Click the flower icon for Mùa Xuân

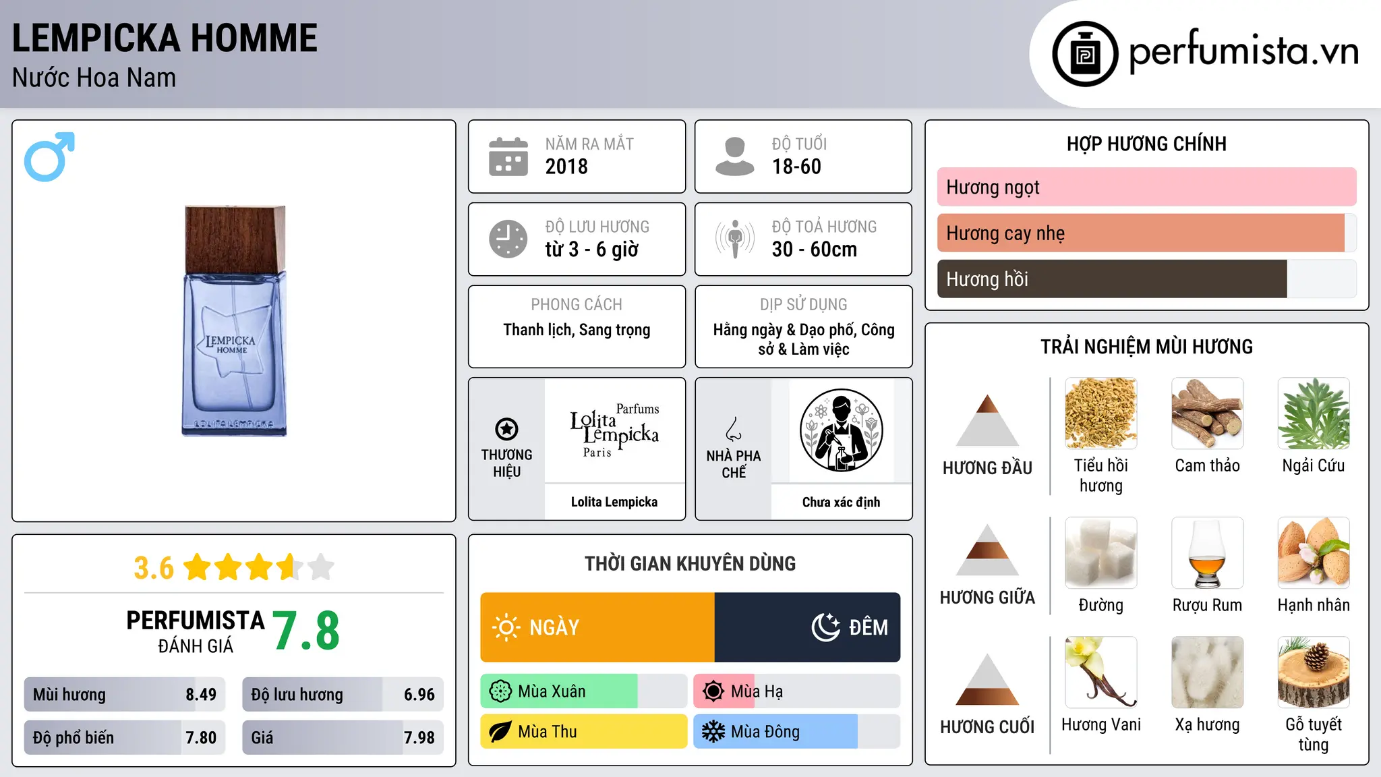[500, 691]
